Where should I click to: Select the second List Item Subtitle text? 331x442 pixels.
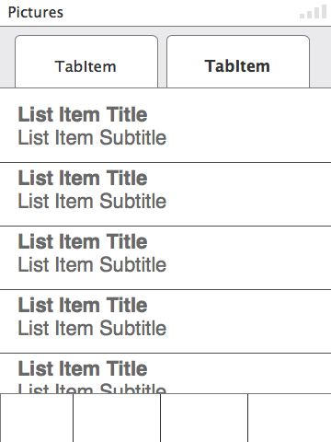click(92, 201)
